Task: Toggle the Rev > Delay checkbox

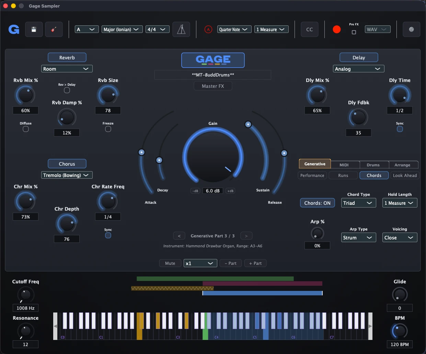Action: (x=67, y=90)
